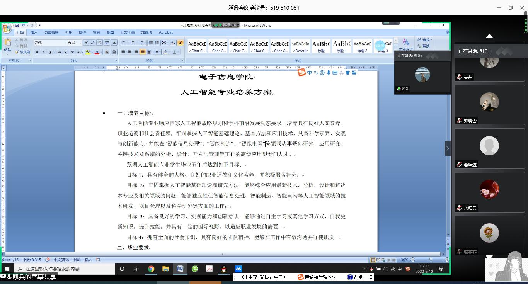Image resolution: width=528 pixels, height=284 pixels.
Task: Click the Format Painter button
Action: [23, 52]
